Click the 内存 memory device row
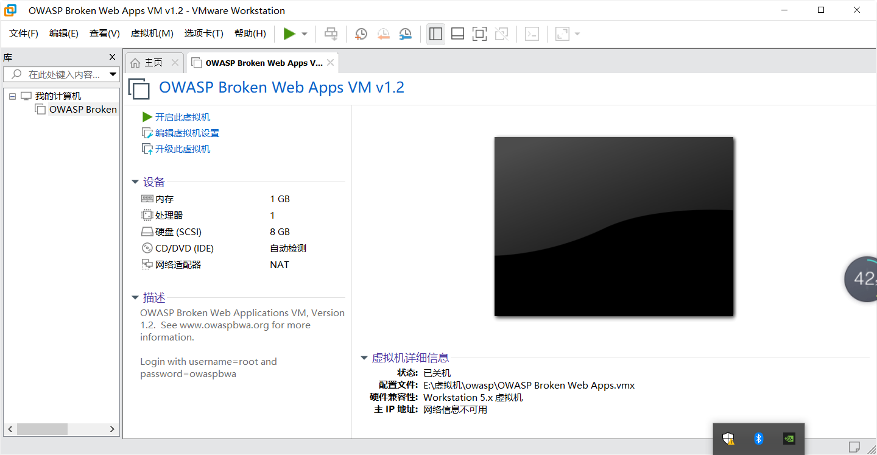The width and height of the screenshot is (877, 455). pos(242,199)
